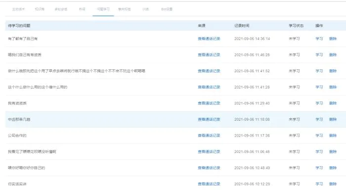
Task: Open 查看通话记录 in the highlighted 11:18:08 row
Action: click(x=209, y=119)
